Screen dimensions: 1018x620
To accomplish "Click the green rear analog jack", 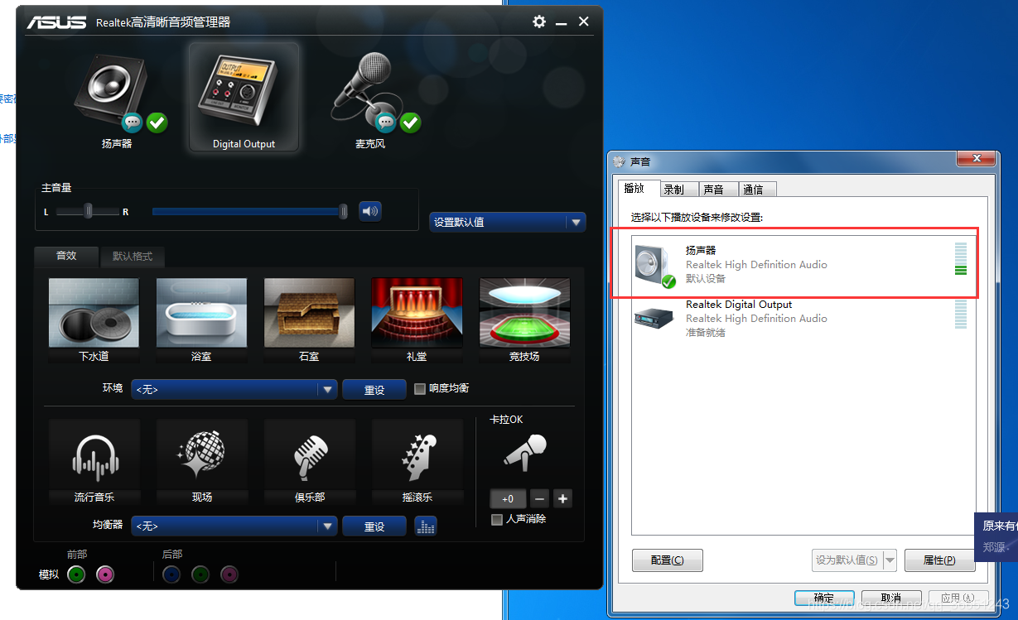I will coord(200,574).
